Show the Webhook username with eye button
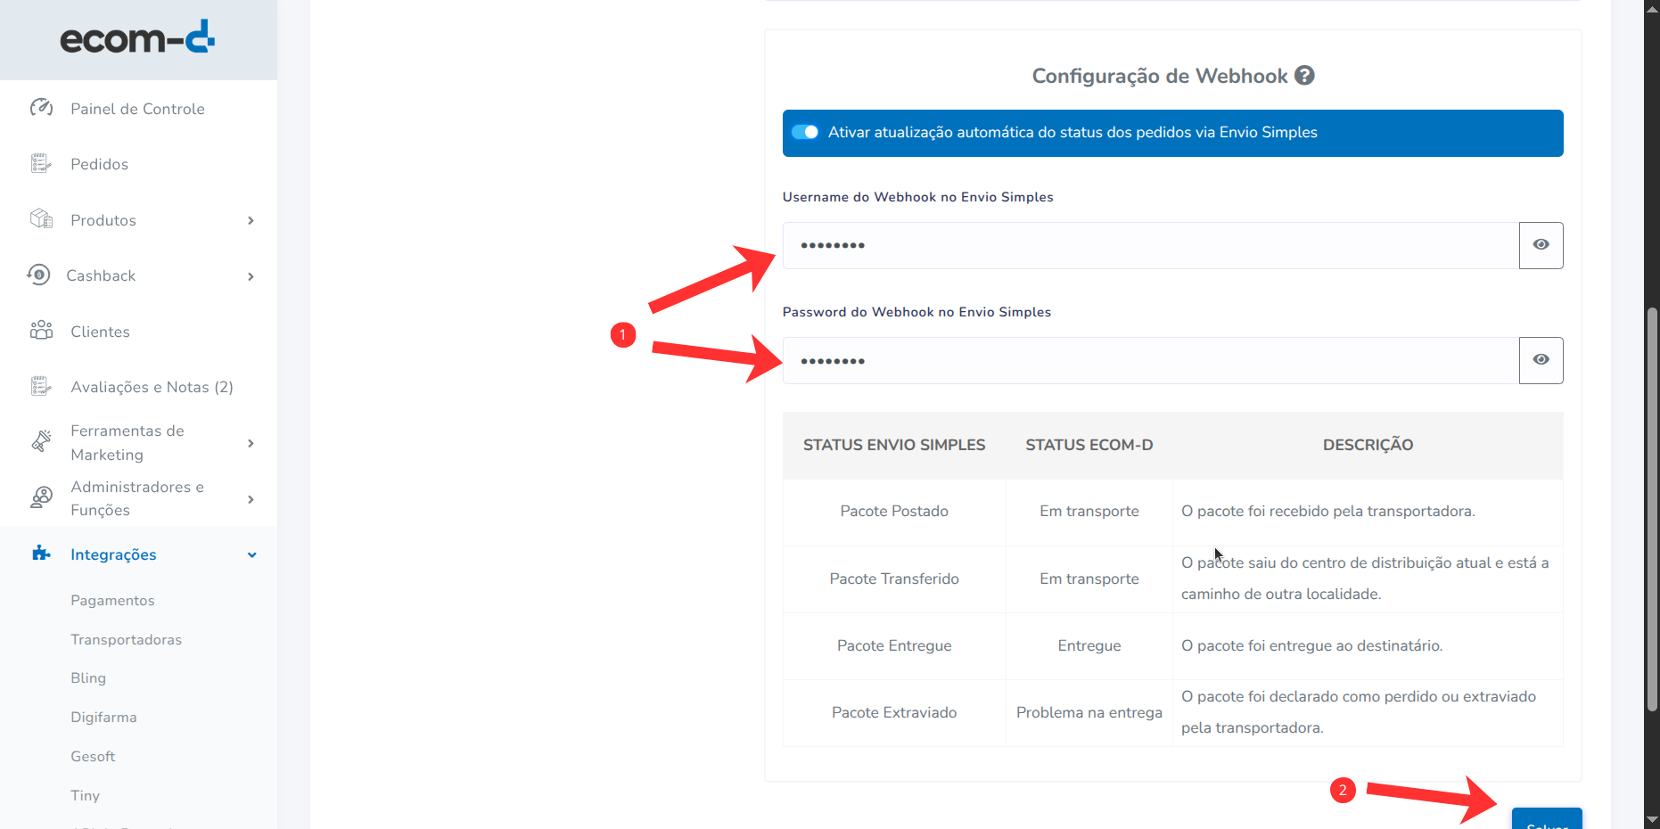Viewport: 1660px width, 829px height. click(1541, 245)
